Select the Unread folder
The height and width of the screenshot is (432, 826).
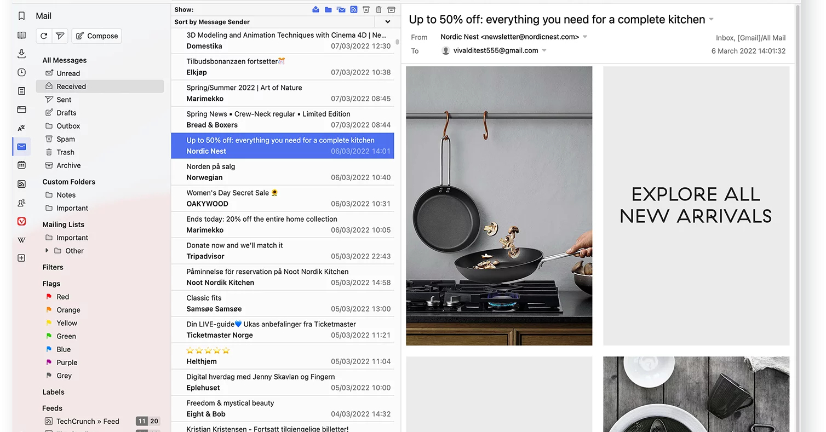68,73
